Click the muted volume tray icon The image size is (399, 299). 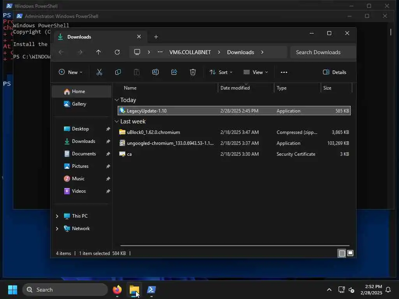tap(351, 290)
